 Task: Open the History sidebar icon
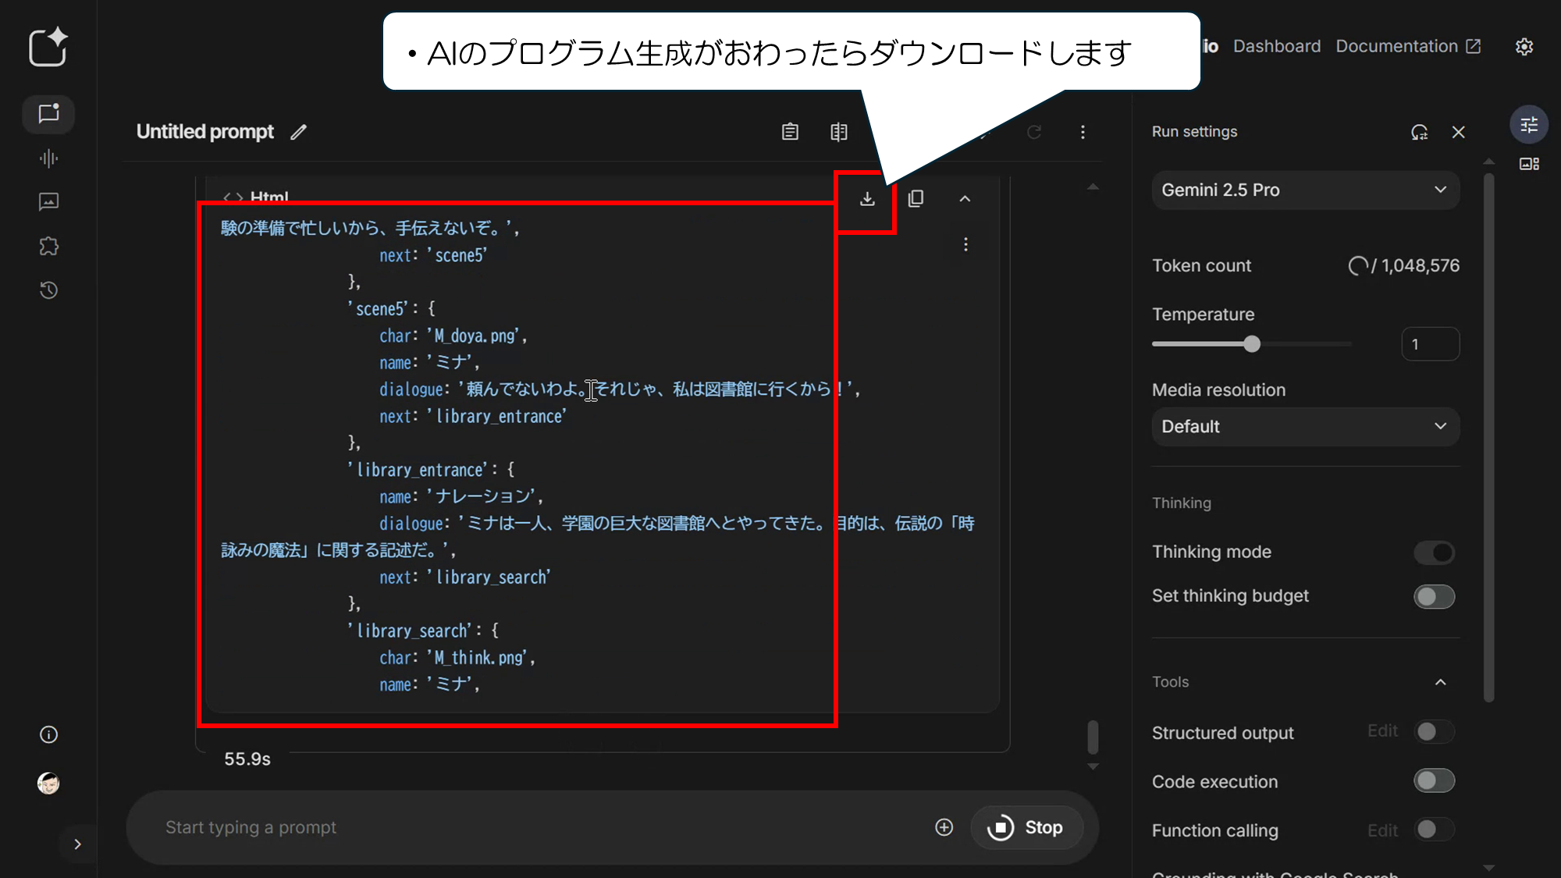(48, 290)
